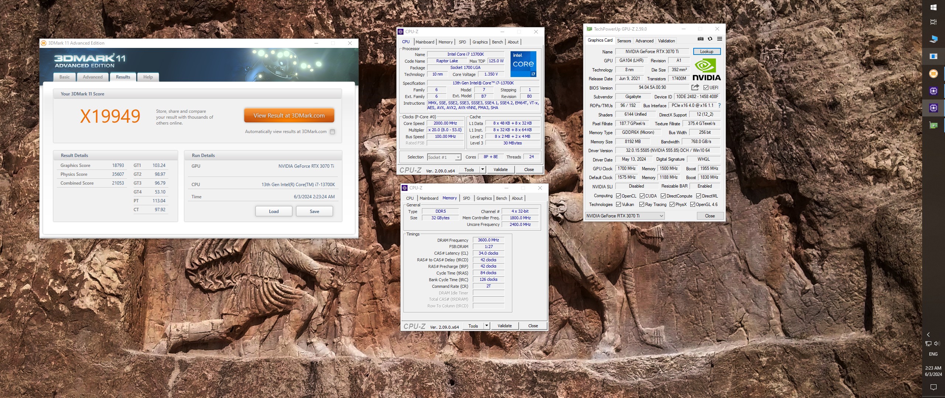Click the GPU-Z Close button
This screenshot has height=398, width=945.
710,216
